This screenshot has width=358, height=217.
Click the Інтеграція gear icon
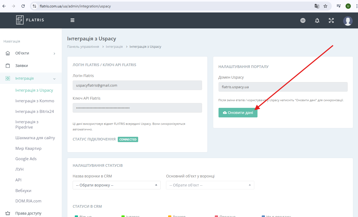(x=8, y=78)
